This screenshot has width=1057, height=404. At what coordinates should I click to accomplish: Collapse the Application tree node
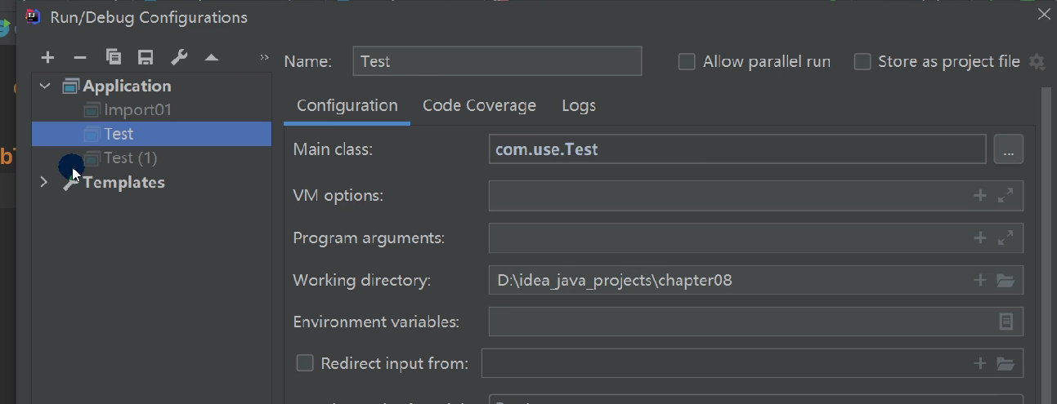tap(45, 86)
